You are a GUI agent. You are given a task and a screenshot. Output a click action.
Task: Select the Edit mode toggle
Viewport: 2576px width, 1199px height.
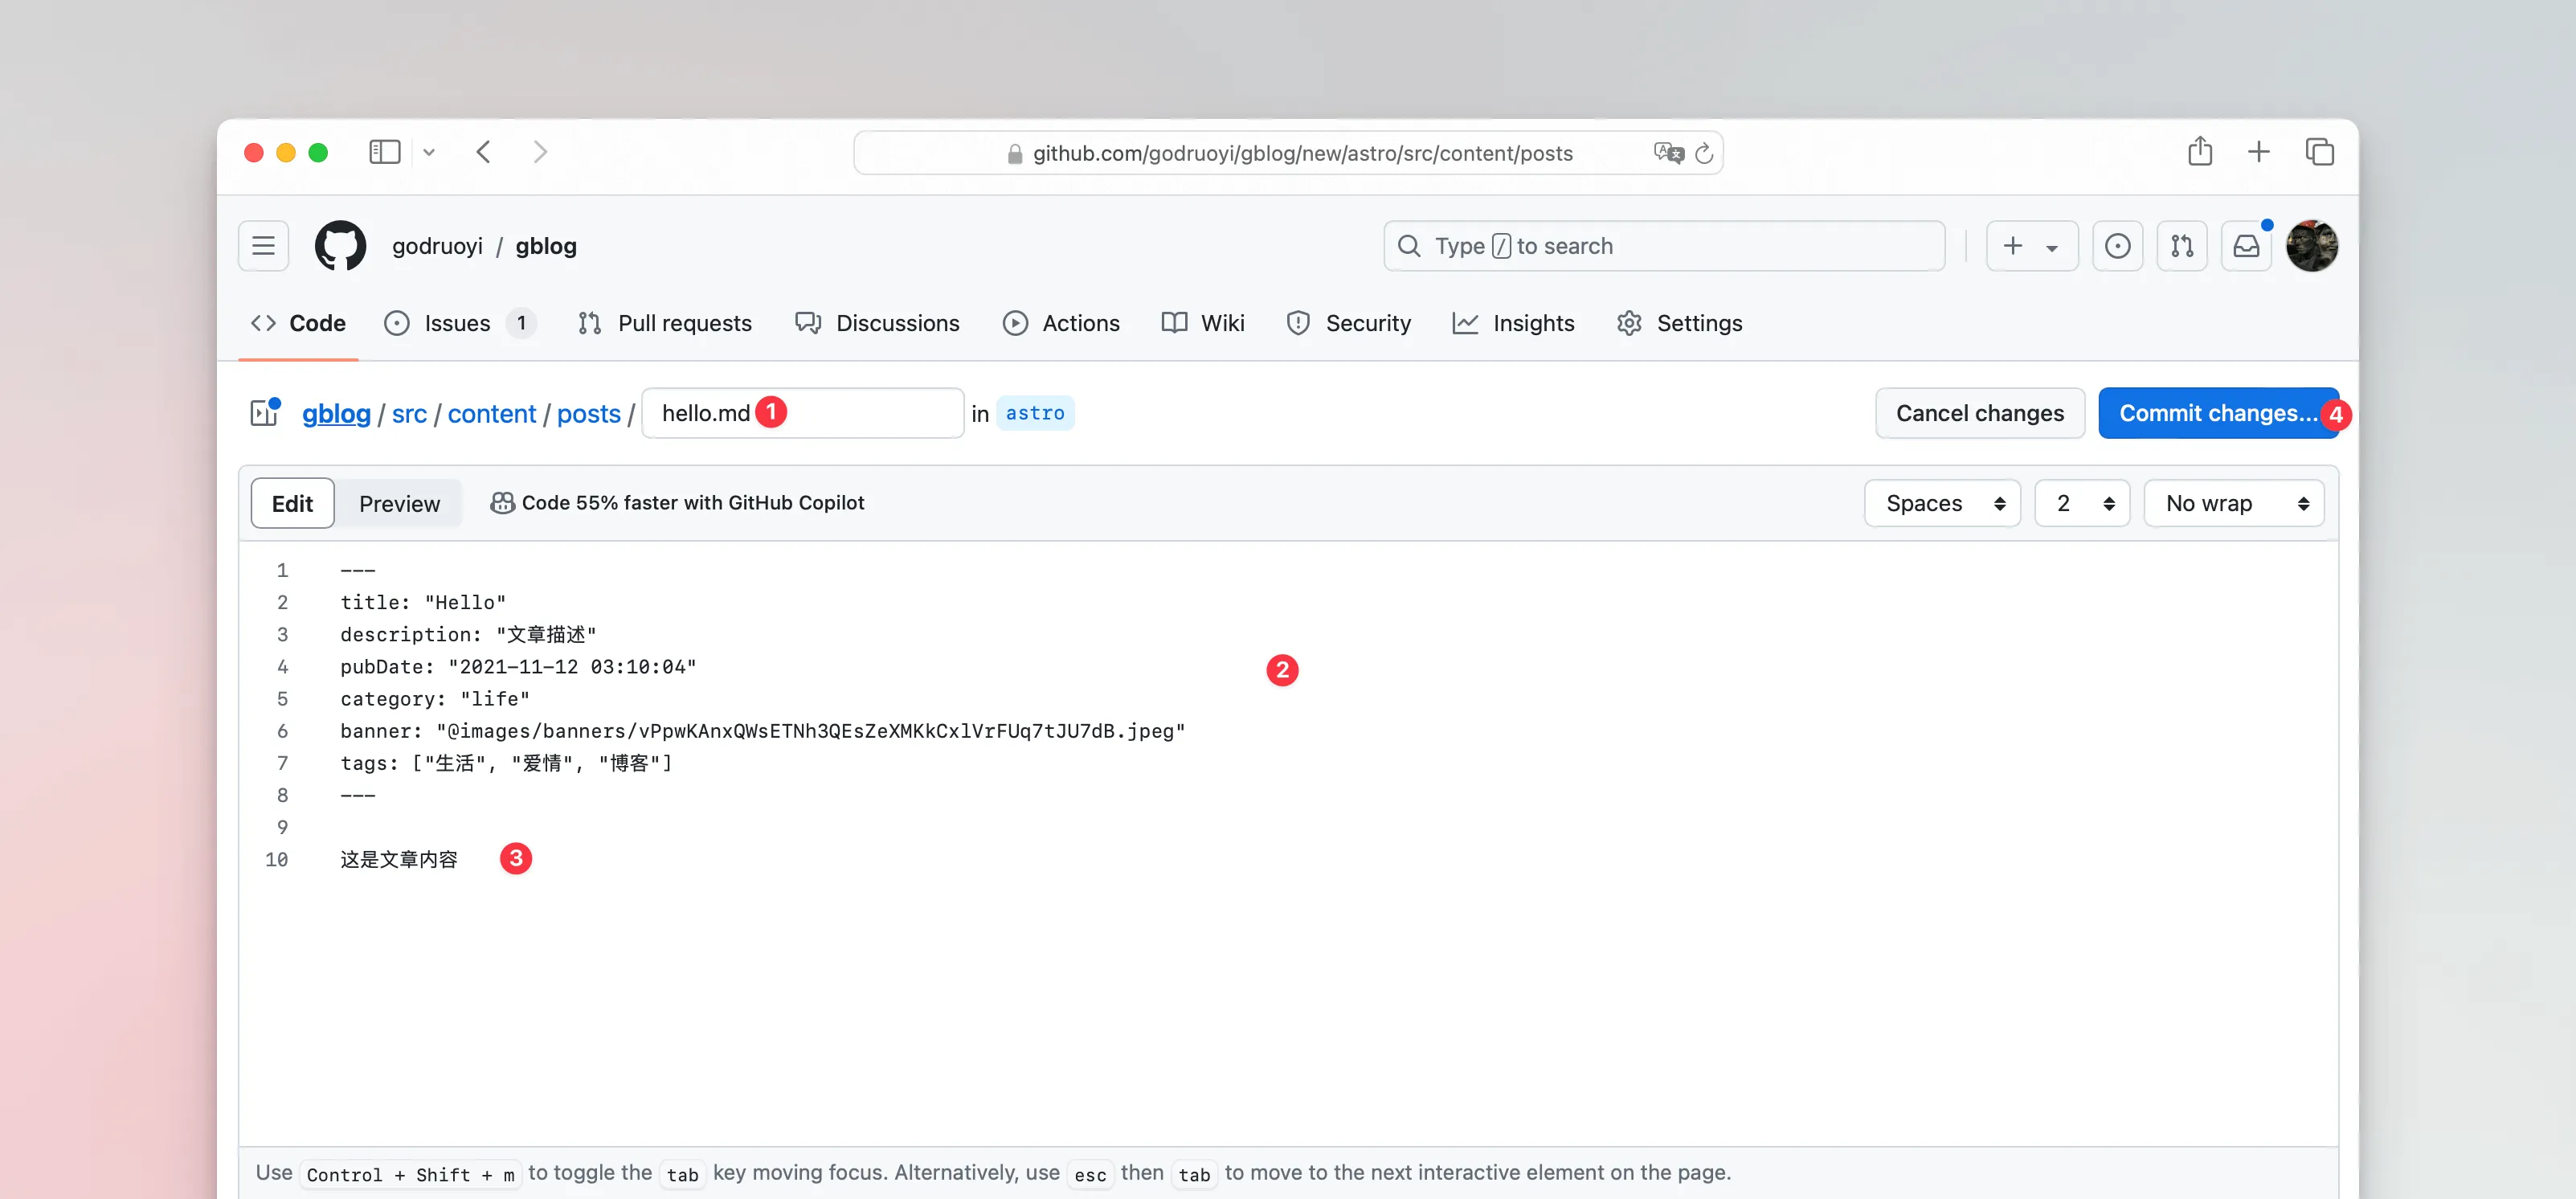[x=292, y=504]
